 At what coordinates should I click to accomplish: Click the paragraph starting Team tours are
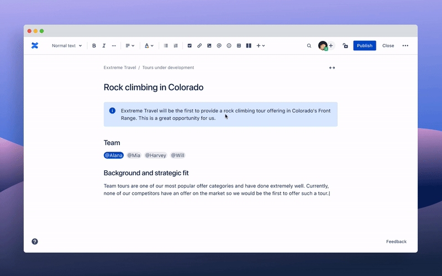[x=217, y=190]
